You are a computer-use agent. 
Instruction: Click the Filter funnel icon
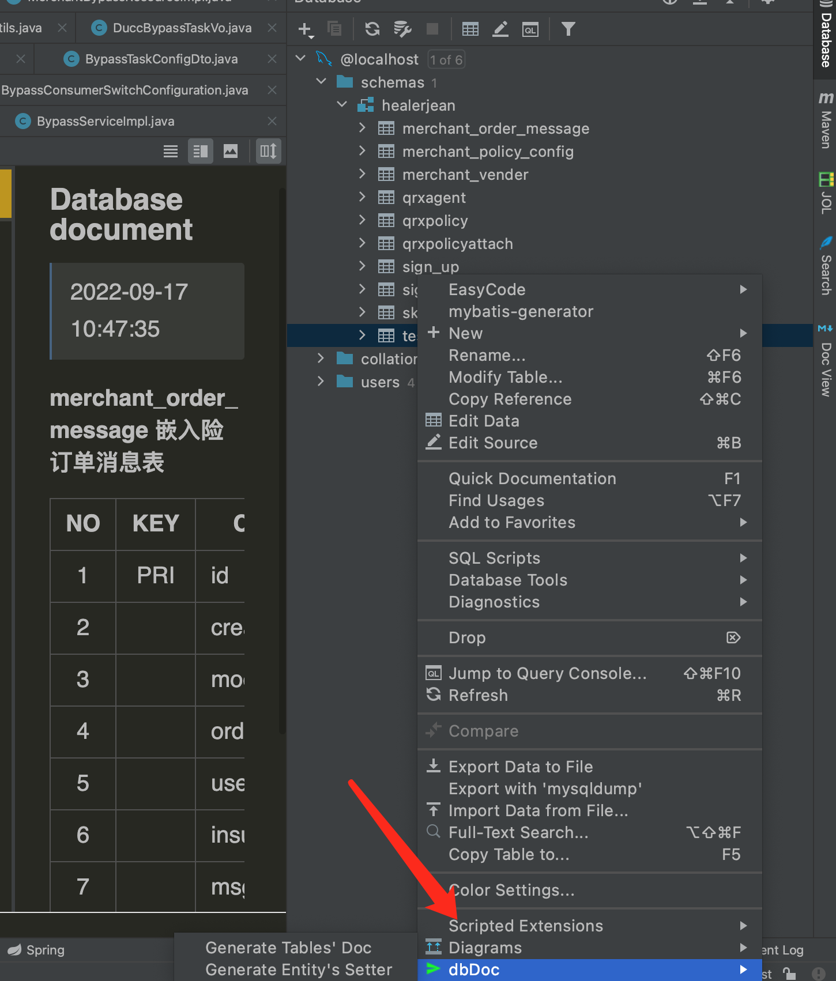point(568,29)
